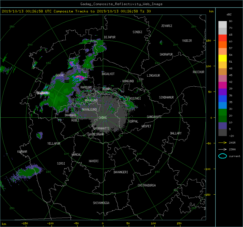The width and height of the screenshot is (243, 227).
Task: Select the blue 36 dBZ color swatch
Action: pyautogui.click(x=222, y=99)
